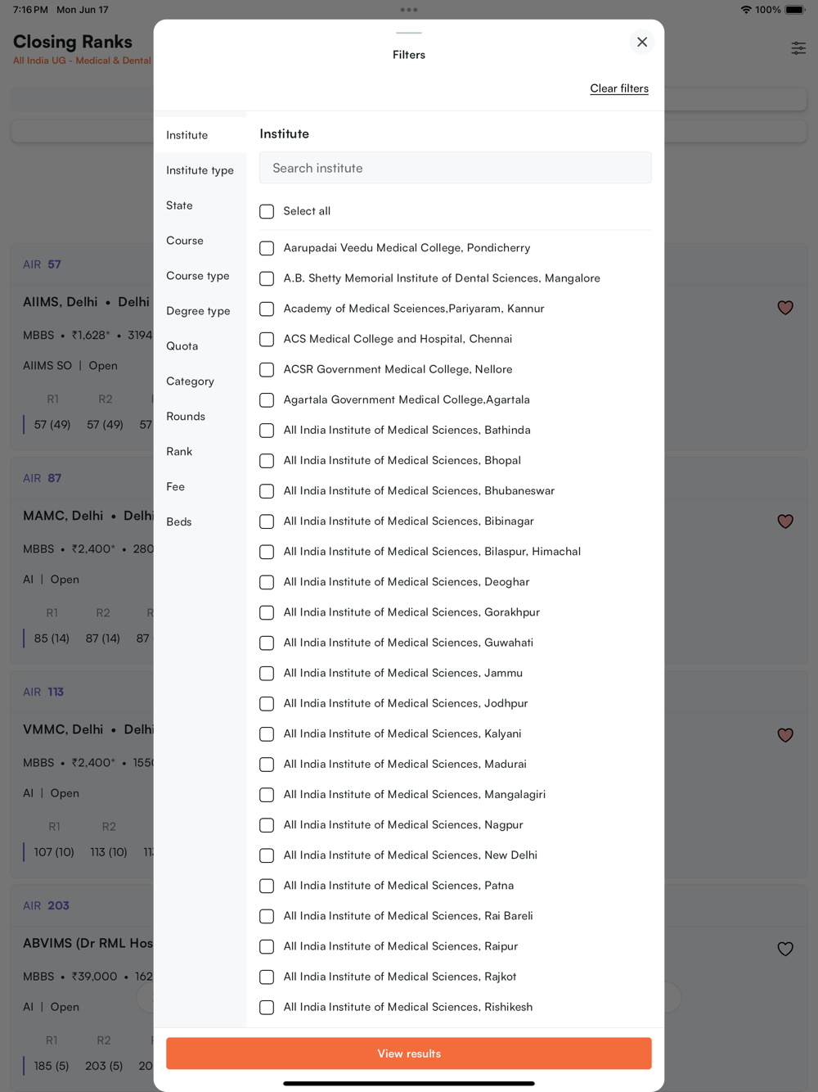This screenshot has height=1092, width=818.
Task: Focus the Search institute field
Action: [456, 168]
